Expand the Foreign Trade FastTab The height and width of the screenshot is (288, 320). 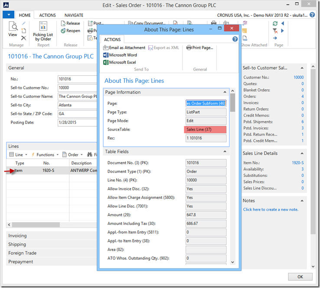52,253
